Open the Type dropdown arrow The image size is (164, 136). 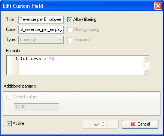pyautogui.click(x=60, y=40)
